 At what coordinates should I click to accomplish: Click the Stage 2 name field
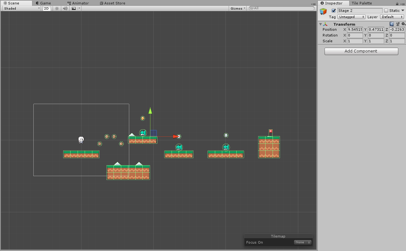tap(360, 11)
